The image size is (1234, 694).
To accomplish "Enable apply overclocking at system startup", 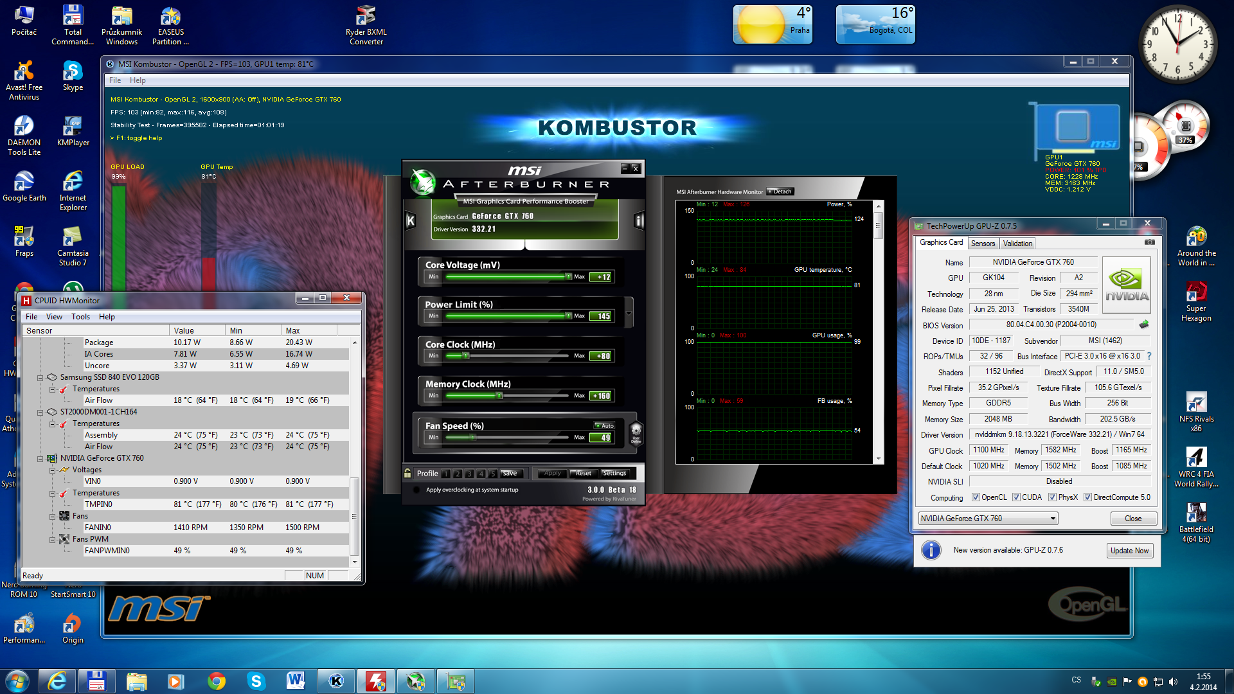I will pos(416,490).
